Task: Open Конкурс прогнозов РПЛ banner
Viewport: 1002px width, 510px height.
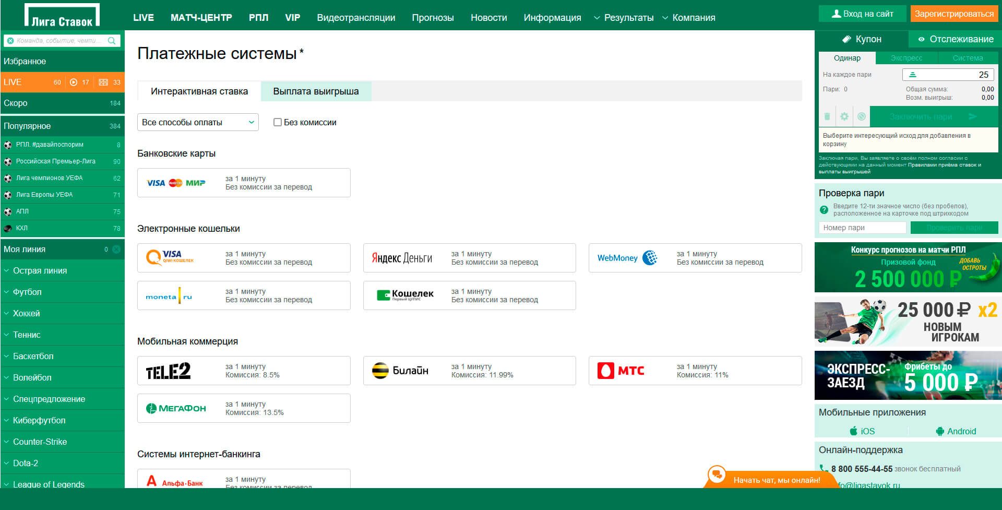Action: point(908,267)
